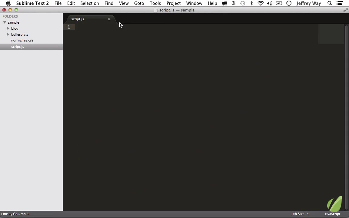Screen dimensions: 349x218
Task: Open the Goto menu
Action: click(x=139, y=3)
